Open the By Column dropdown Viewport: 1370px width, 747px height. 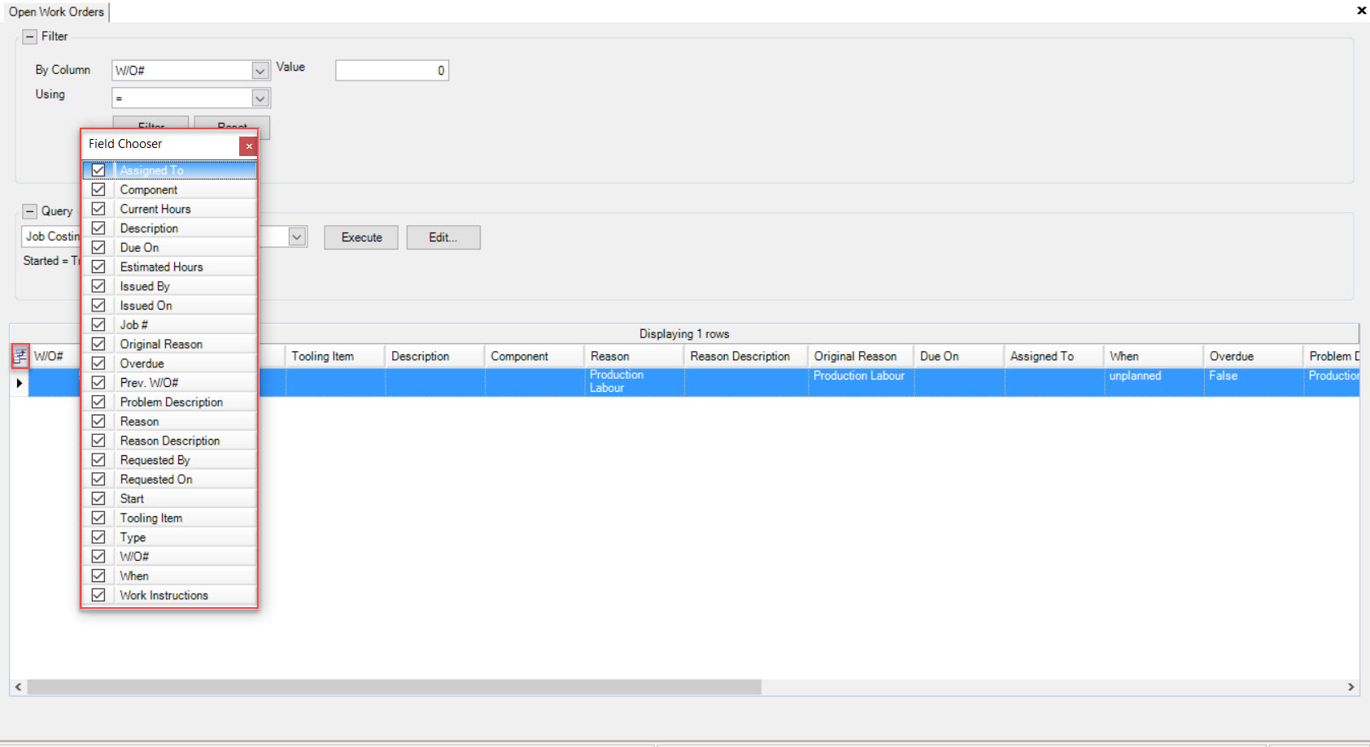(260, 71)
